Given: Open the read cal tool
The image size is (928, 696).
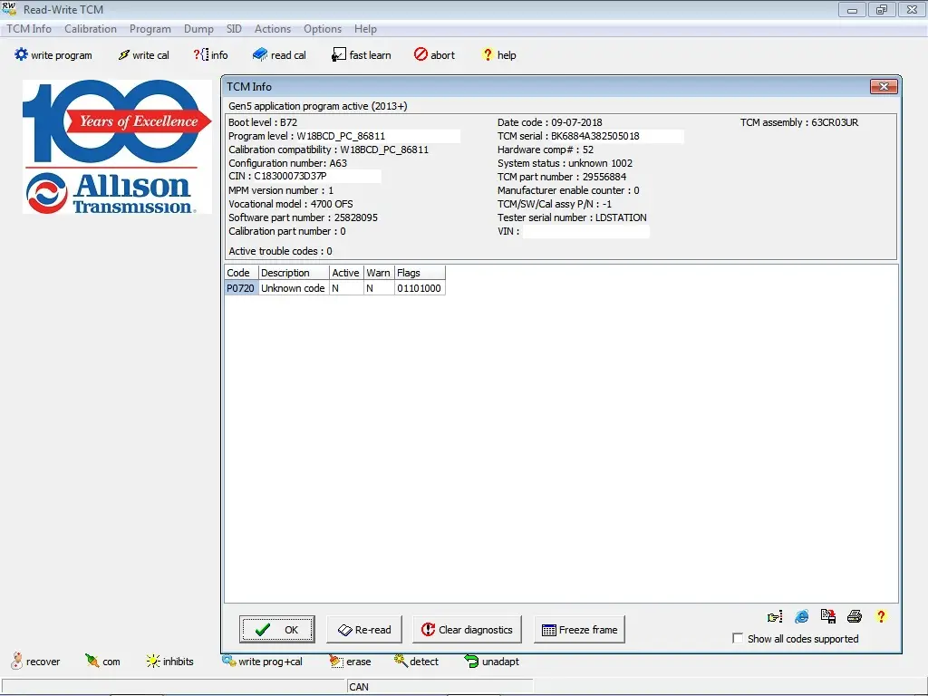Looking at the screenshot, I should pyautogui.click(x=279, y=54).
